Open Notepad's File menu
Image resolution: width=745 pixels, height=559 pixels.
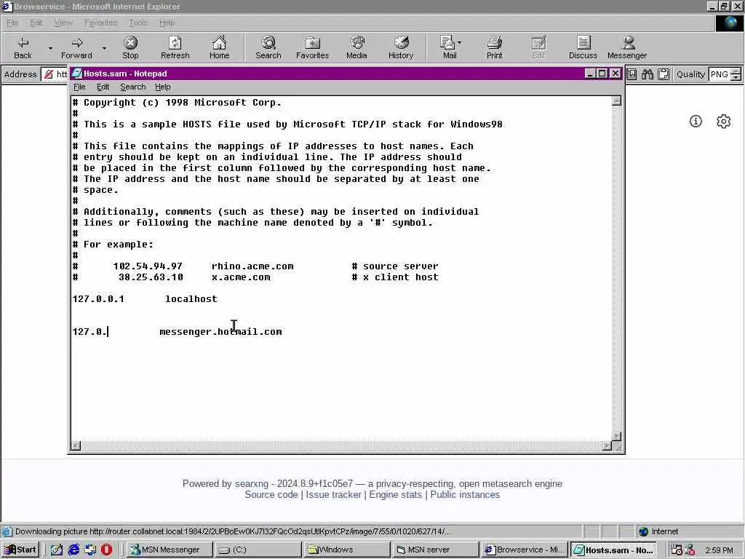[79, 87]
